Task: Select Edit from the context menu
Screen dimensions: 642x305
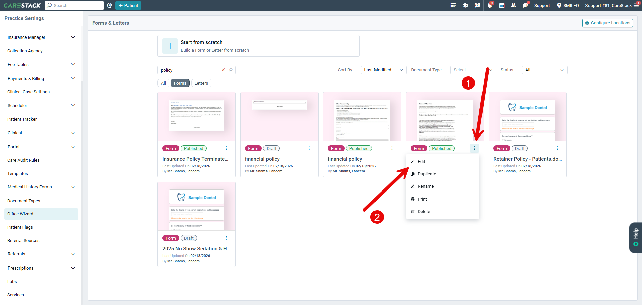Action: (x=443, y=161)
